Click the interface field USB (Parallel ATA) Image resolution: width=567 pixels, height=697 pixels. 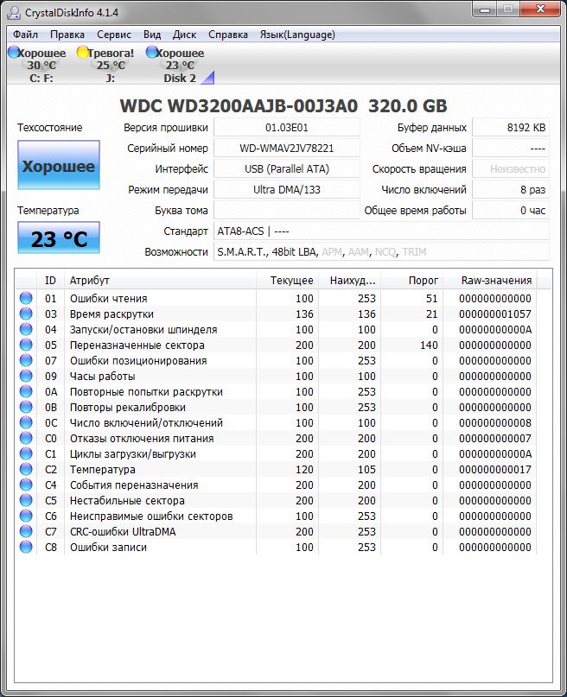(287, 169)
